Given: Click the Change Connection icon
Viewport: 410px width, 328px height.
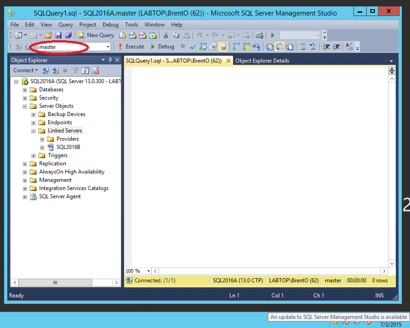Looking at the screenshot, I should (x=28, y=47).
